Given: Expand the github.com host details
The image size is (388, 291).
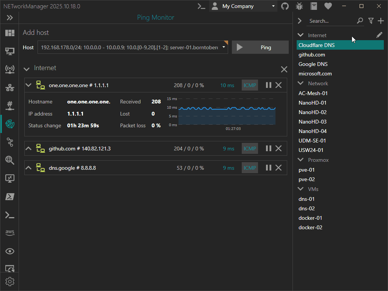Looking at the screenshot, I should point(28,149).
